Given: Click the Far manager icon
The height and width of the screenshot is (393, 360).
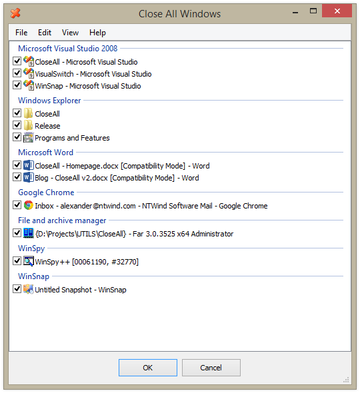Looking at the screenshot, I should (x=29, y=233).
